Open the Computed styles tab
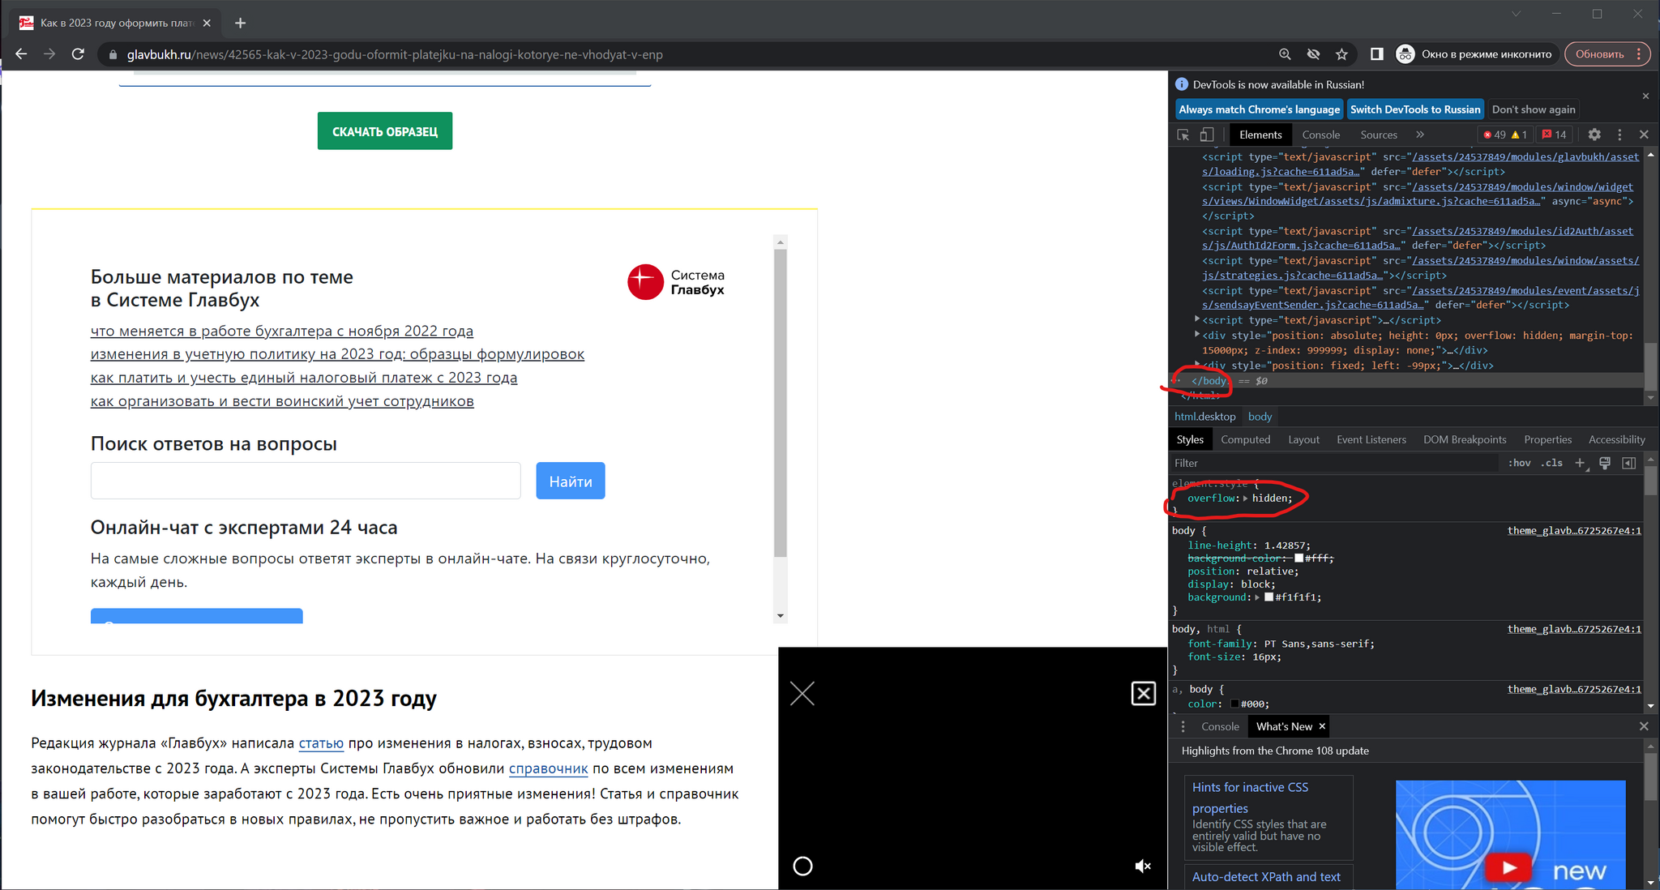Image resolution: width=1660 pixels, height=890 pixels. click(x=1245, y=439)
